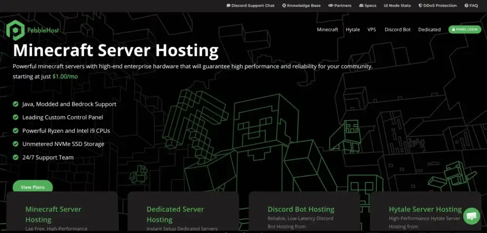Click the Leading Custom Control Panel text
Image resolution: width=487 pixels, height=233 pixels.
62,118
